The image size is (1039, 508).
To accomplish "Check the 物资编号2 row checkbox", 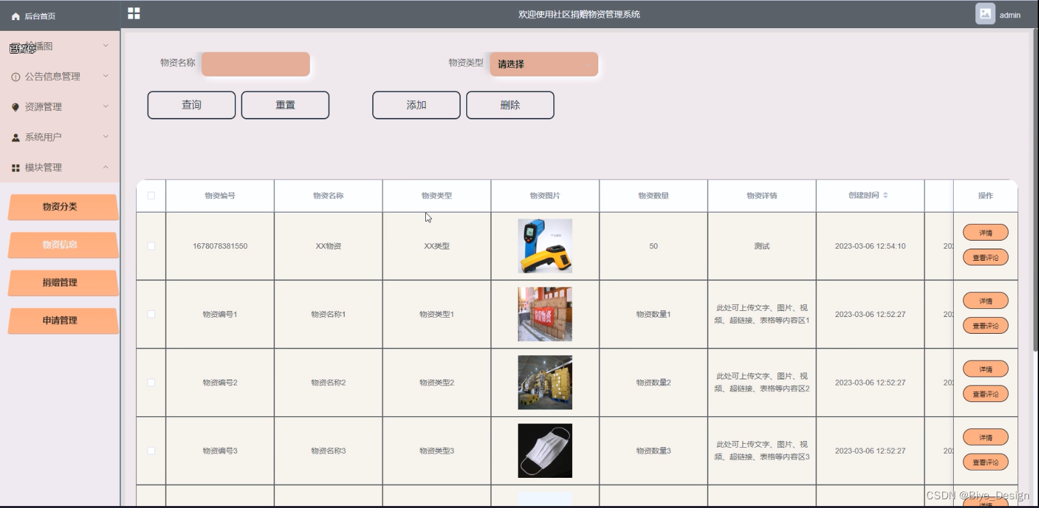I will click(x=151, y=383).
